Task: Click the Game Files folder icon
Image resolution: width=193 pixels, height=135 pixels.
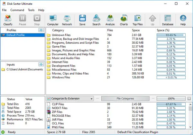Action: pyautogui.click(x=49, y=47)
